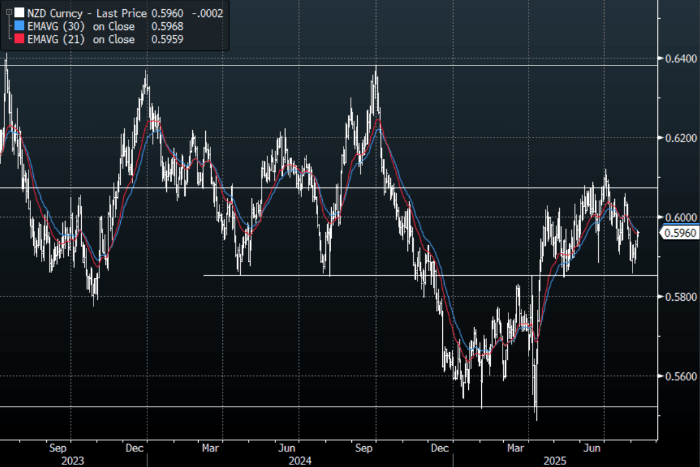Click the EMAVG (30) on Close legend text
Viewport: 700px width, 467px height.
coord(81,27)
